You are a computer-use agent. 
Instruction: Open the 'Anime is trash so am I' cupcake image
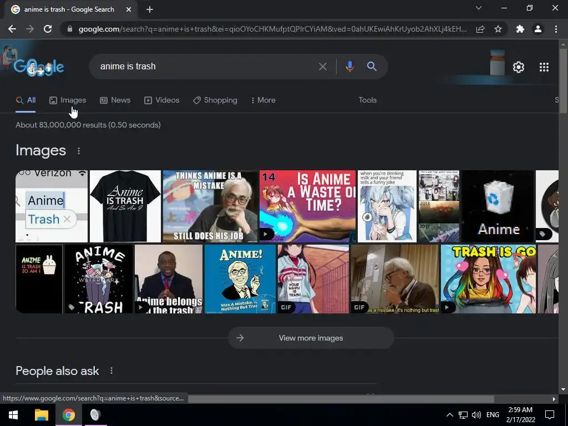pyautogui.click(x=39, y=279)
